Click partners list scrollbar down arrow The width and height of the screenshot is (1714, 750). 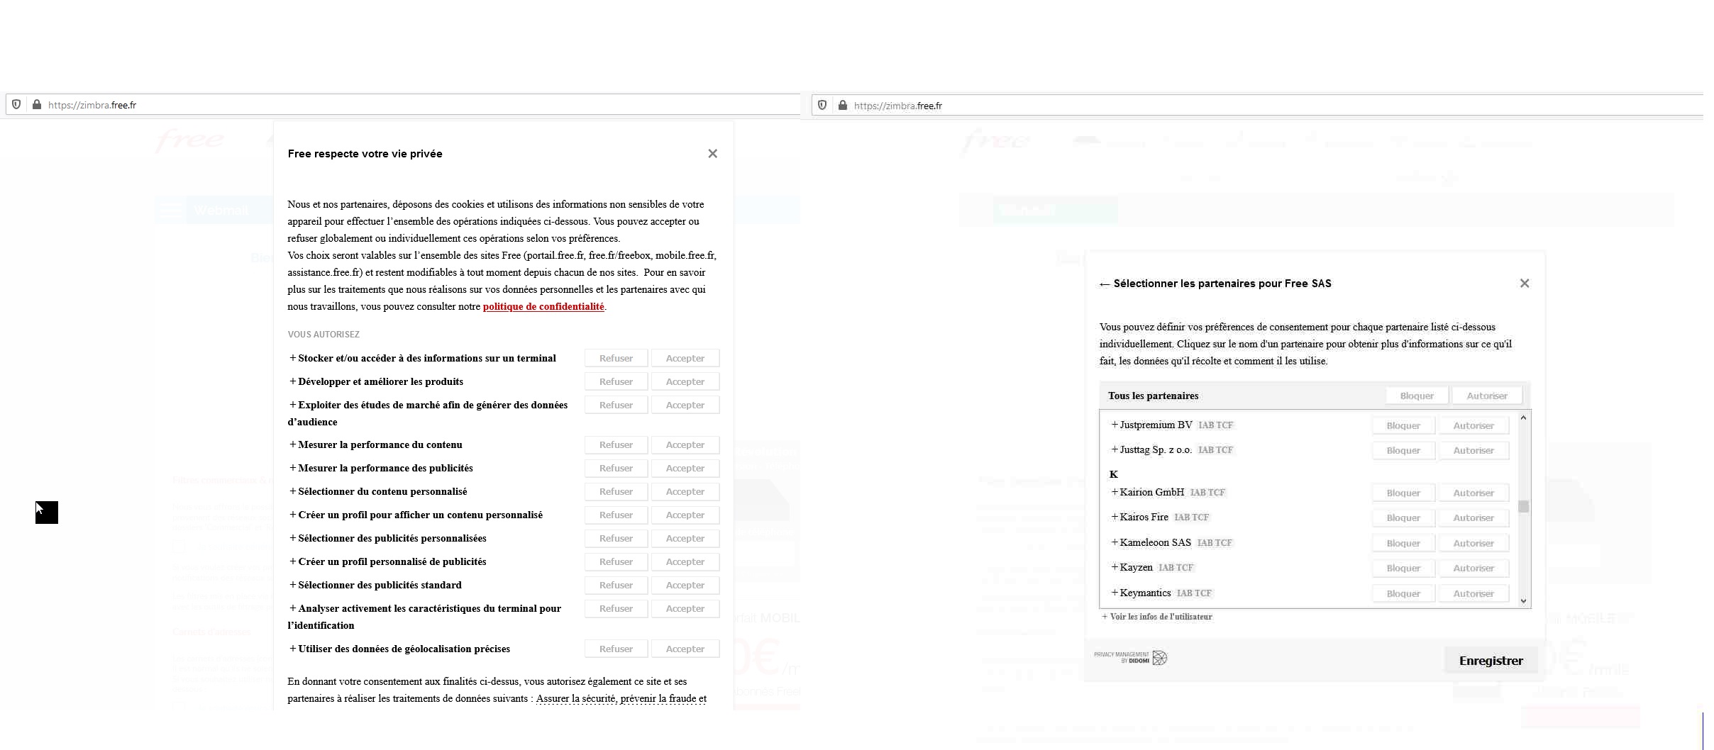1523,601
